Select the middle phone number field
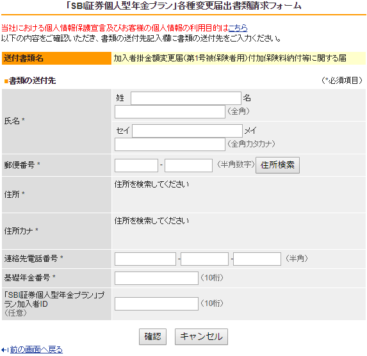The image size is (367, 356). click(x=204, y=259)
